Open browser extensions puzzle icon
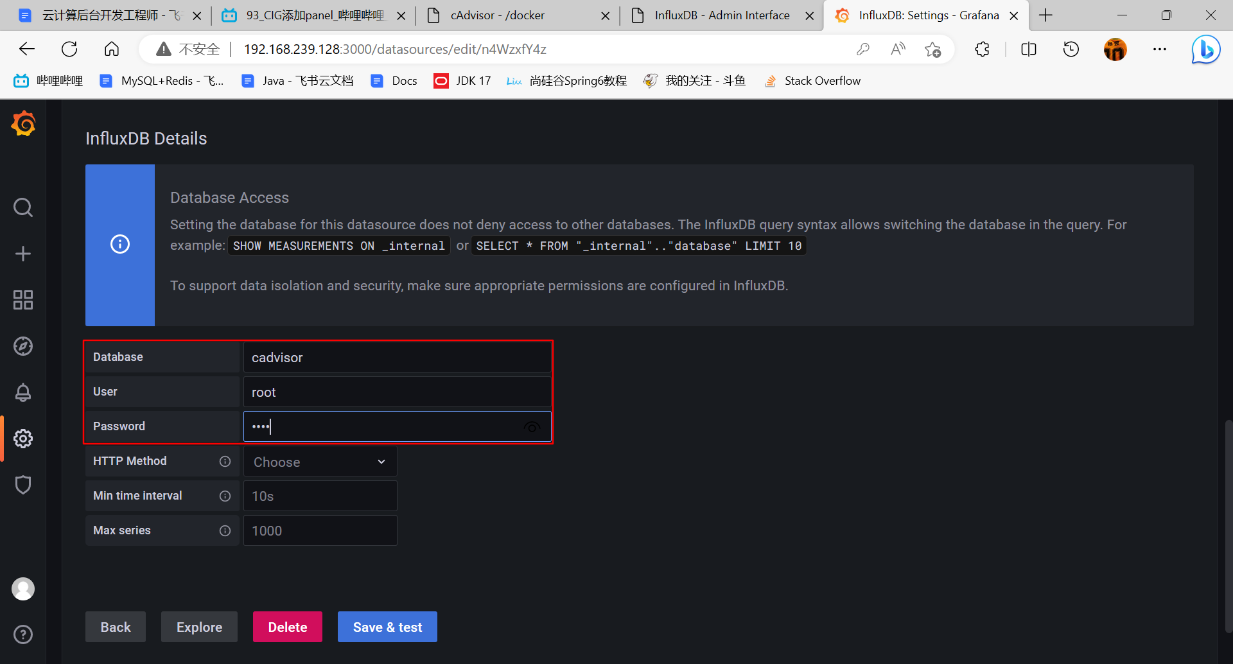This screenshot has height=664, width=1233. click(x=982, y=49)
